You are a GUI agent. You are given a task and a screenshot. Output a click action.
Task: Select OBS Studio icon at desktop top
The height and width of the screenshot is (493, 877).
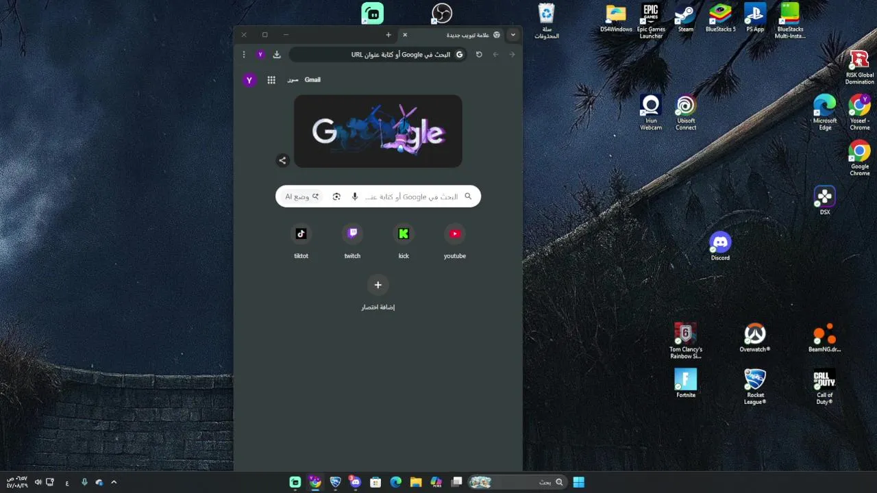(x=442, y=13)
